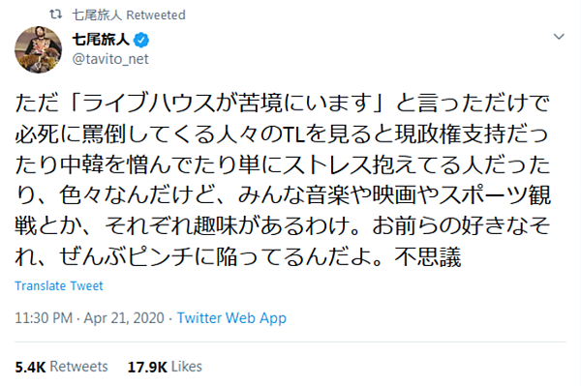Open the @tavito_net handle
581x386 pixels.
coord(110,59)
